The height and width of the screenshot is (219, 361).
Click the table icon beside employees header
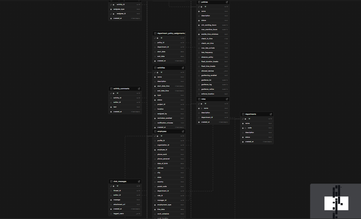point(155,131)
